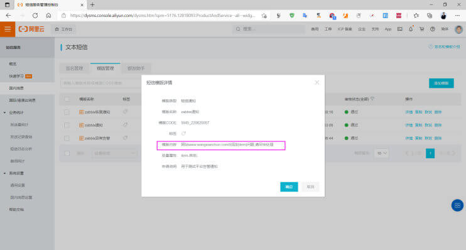Screen dimensions: 466x250
Task: Click the template name search field
Action: pyautogui.click(x=100, y=84)
